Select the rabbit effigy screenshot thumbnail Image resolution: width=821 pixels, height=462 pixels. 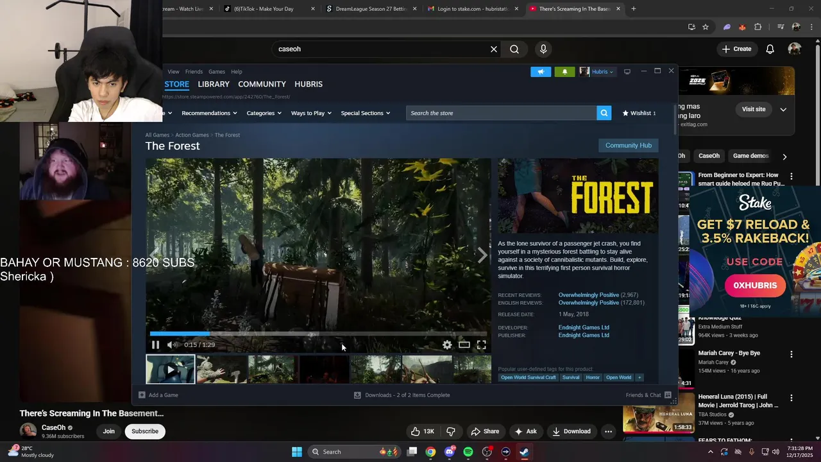tap(221, 370)
